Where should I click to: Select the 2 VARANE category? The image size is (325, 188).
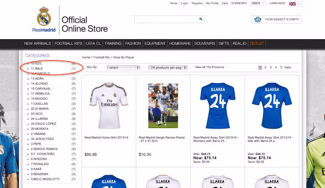(38, 134)
